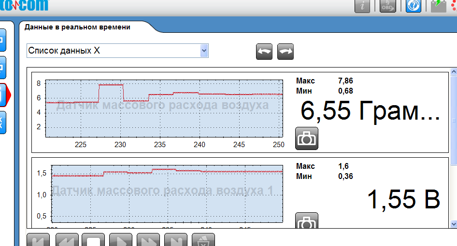Open the info 'i' icon in top toolbar
457x246 pixels.
[x=362, y=6]
